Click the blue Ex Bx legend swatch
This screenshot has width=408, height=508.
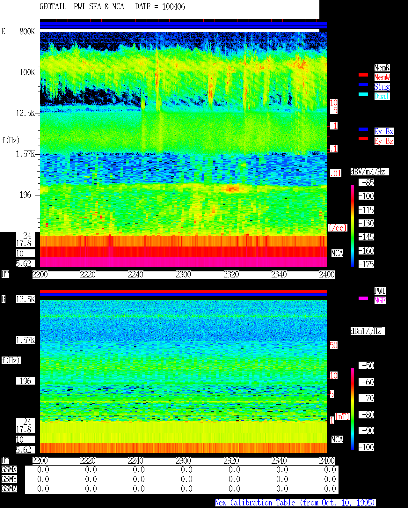(x=363, y=129)
